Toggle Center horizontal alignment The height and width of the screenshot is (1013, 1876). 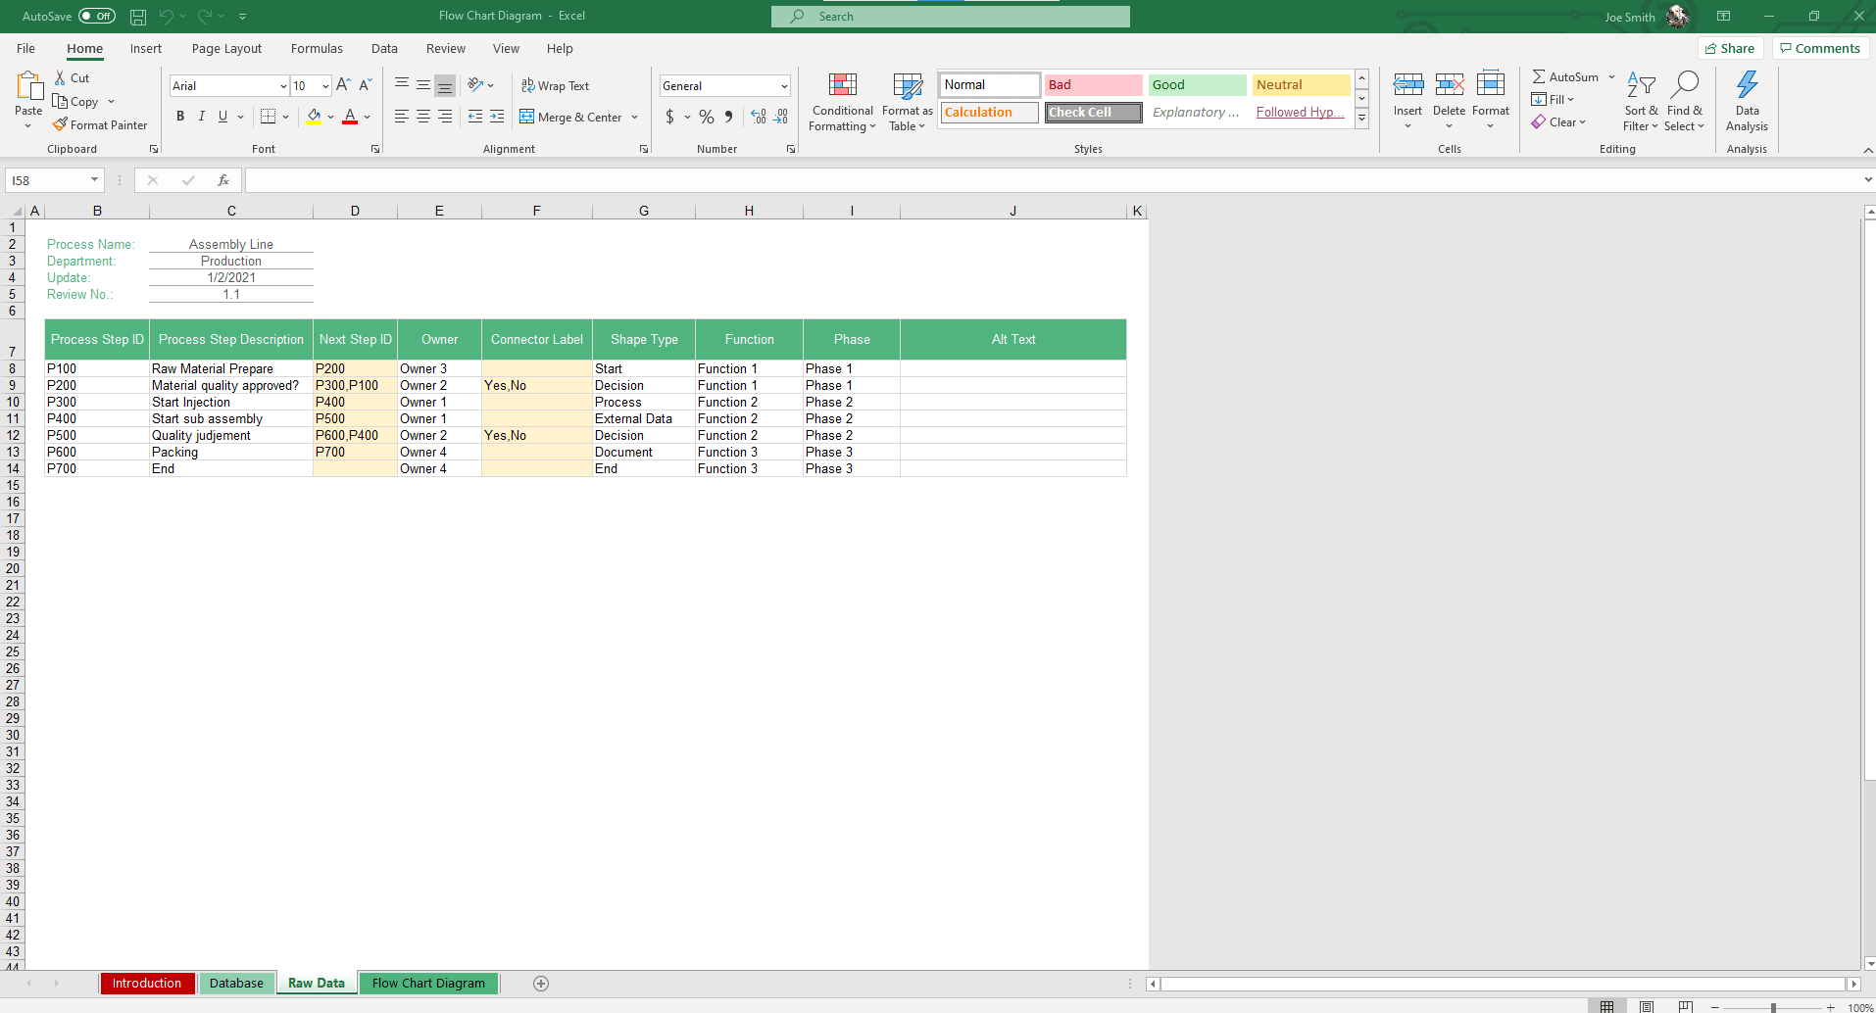(423, 117)
